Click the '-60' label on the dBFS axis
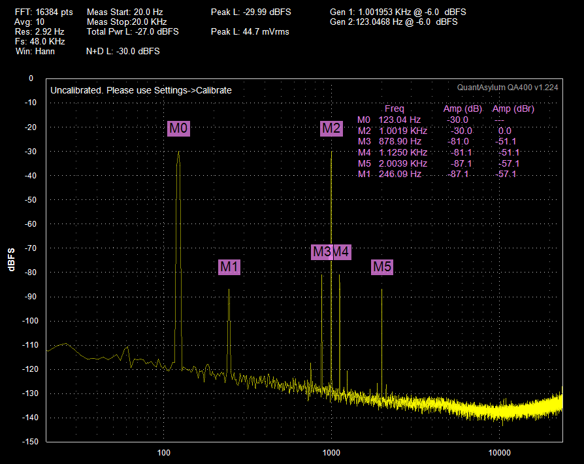This screenshot has width=584, height=464. [31, 224]
